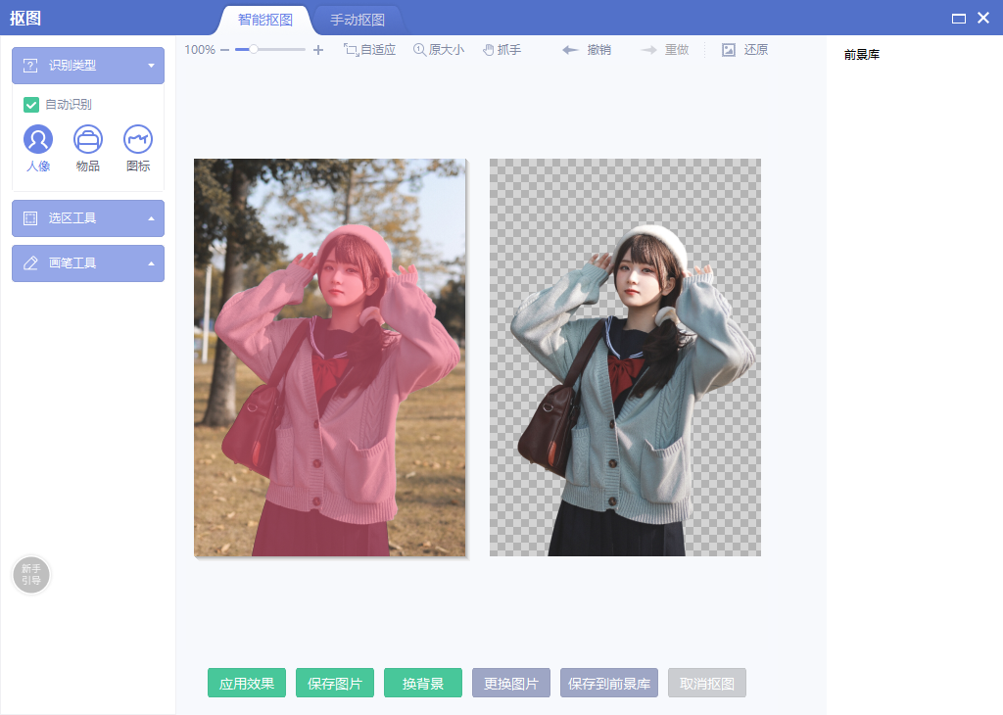Collapse the 识别类型 dropdown arrow

point(151,66)
